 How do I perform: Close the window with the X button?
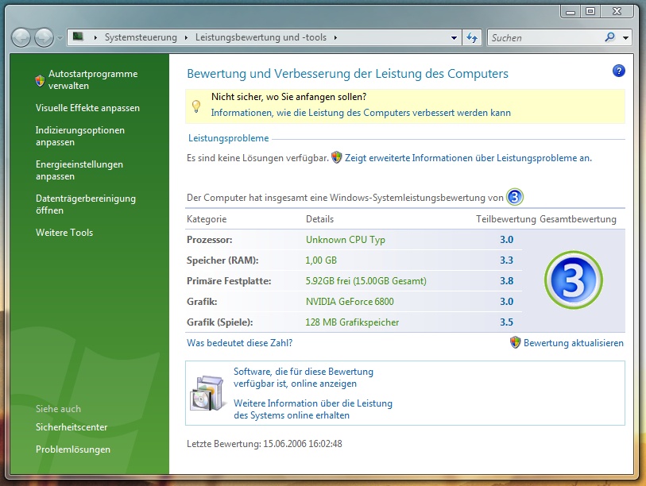pos(617,12)
